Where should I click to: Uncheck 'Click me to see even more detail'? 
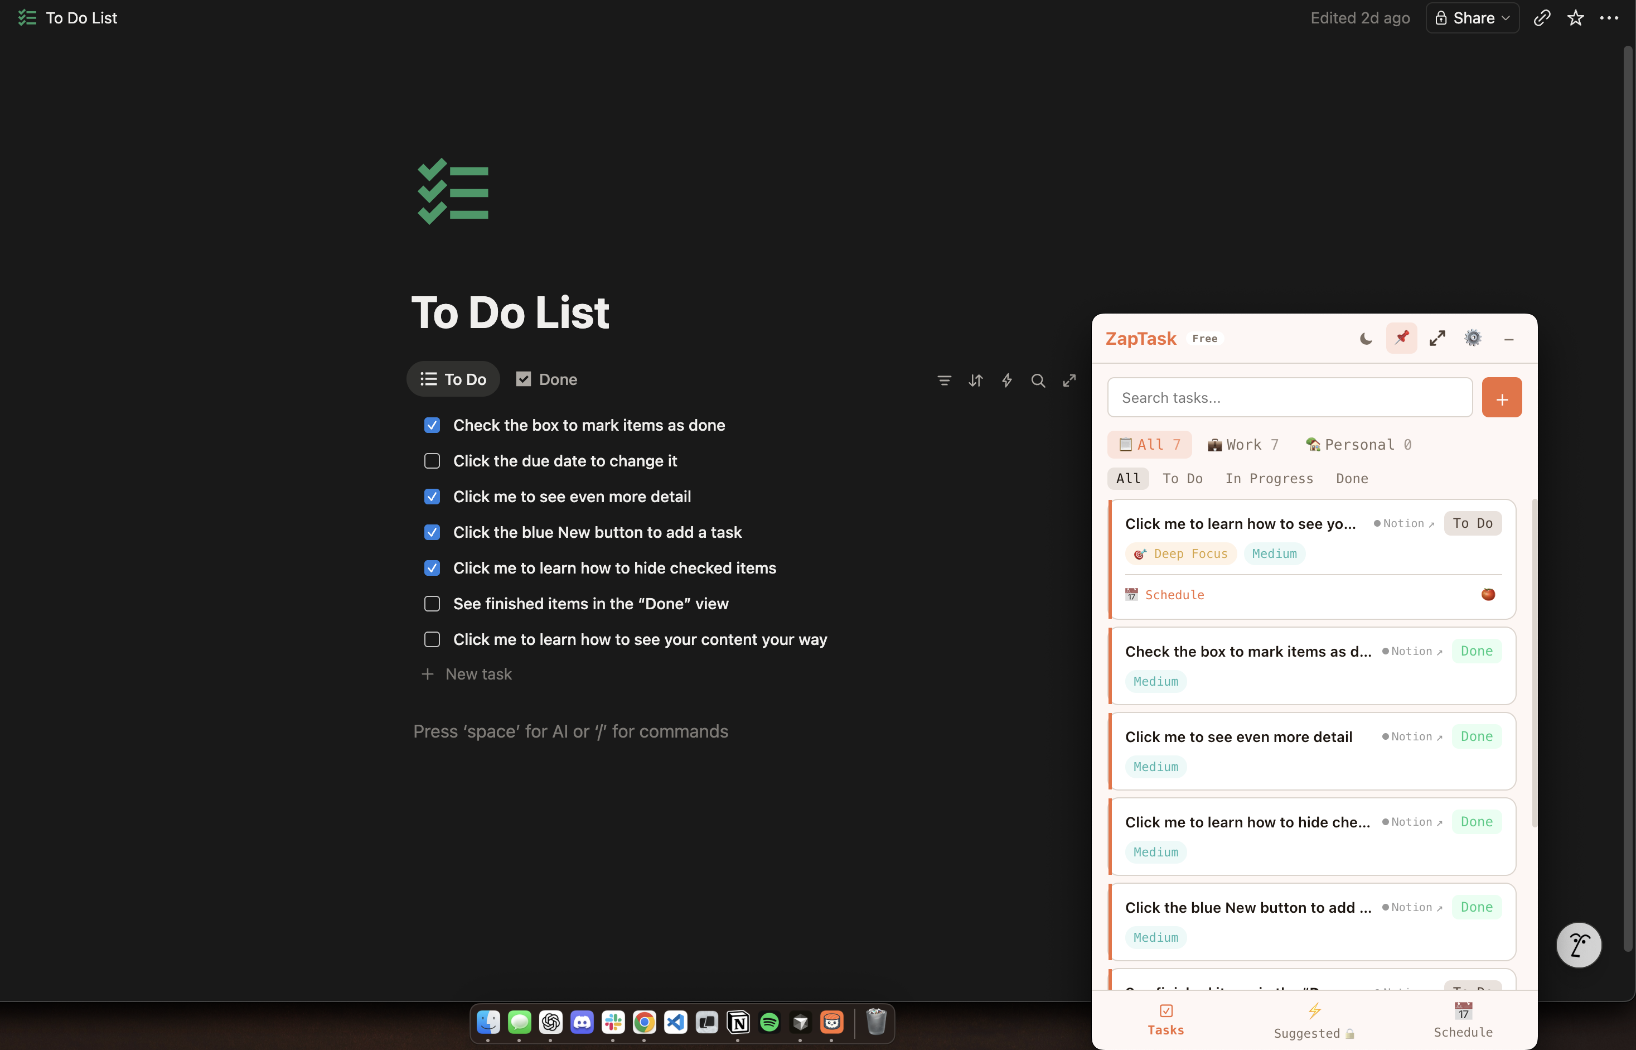point(432,497)
